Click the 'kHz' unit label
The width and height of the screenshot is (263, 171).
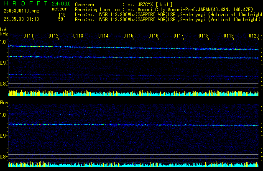click(4, 34)
